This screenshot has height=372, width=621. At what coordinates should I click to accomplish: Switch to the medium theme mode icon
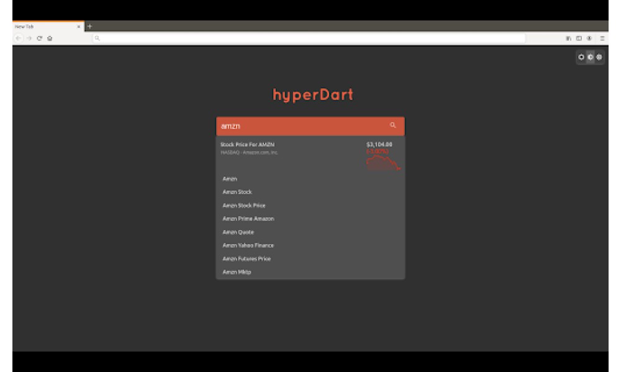590,57
